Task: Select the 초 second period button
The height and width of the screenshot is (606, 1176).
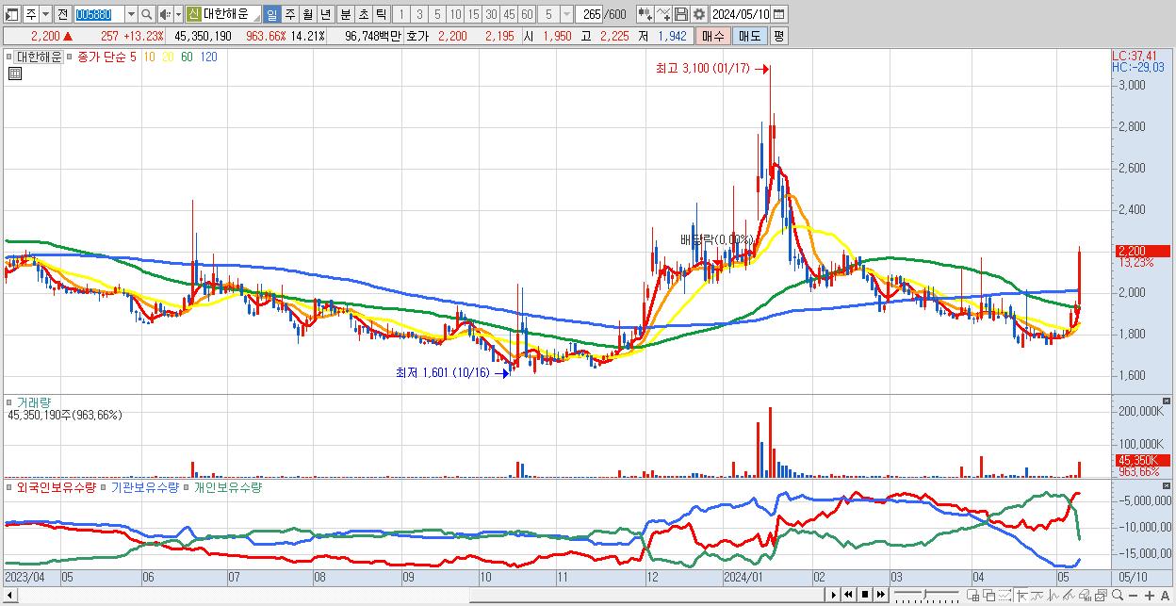Action: 363,14
